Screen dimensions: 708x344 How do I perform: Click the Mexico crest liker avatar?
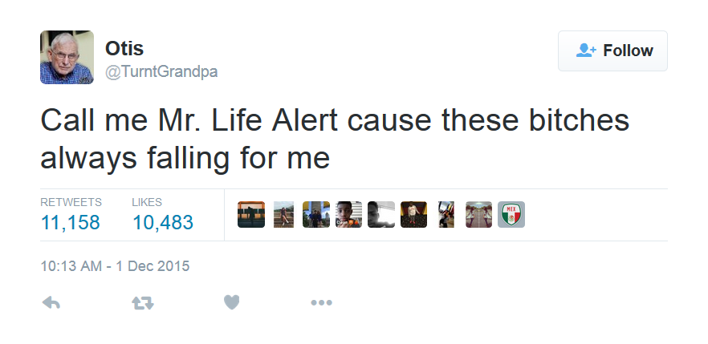[x=511, y=214]
